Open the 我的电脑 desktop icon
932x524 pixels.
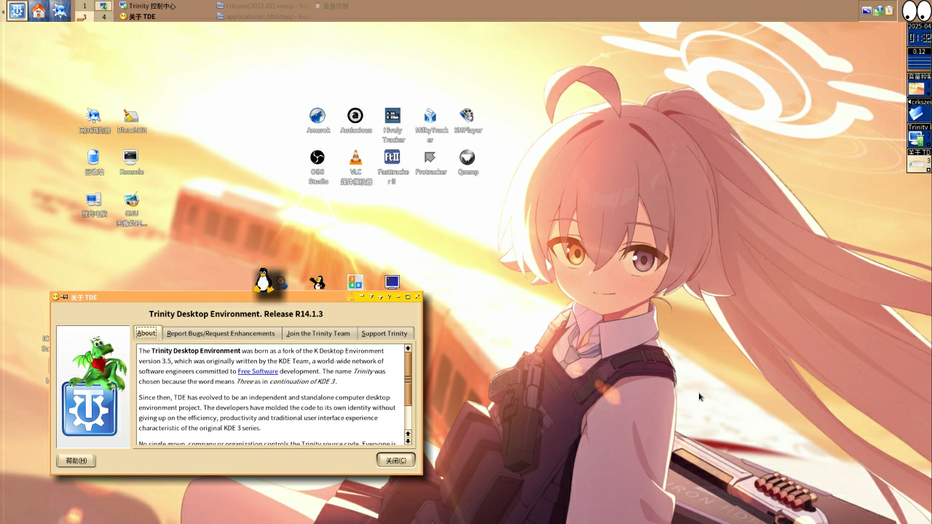click(93, 205)
